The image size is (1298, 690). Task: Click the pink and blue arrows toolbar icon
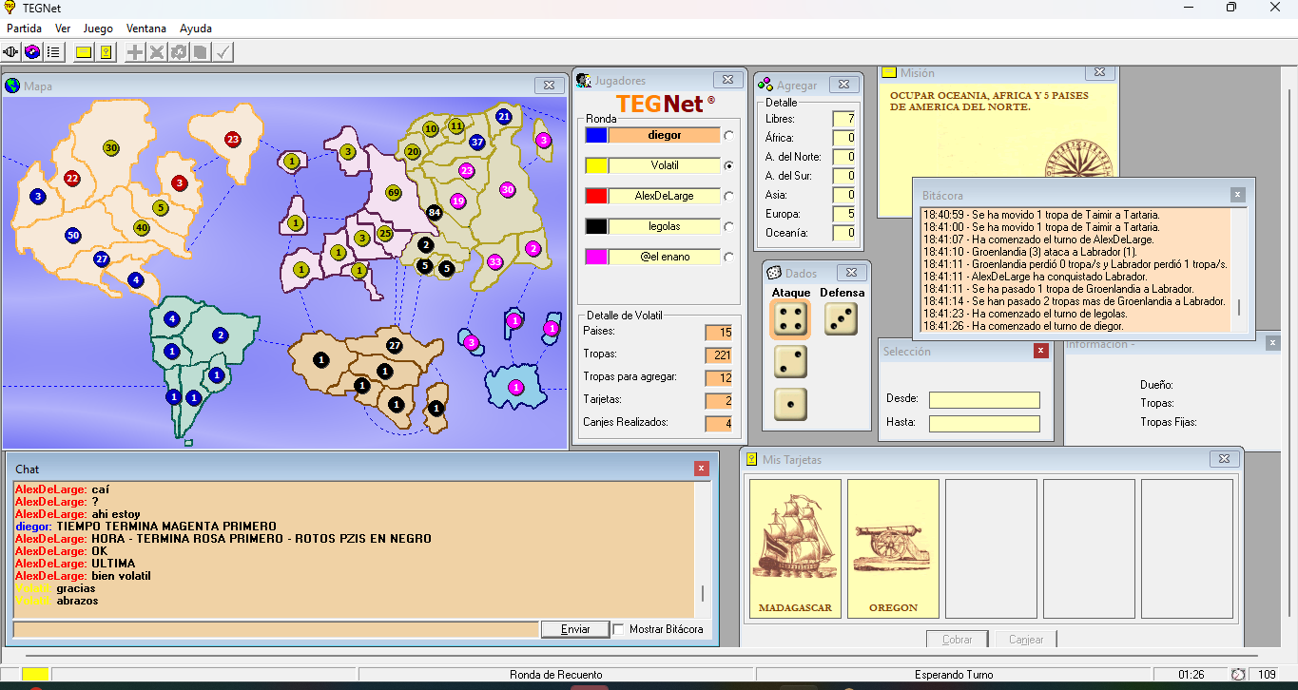click(x=32, y=52)
